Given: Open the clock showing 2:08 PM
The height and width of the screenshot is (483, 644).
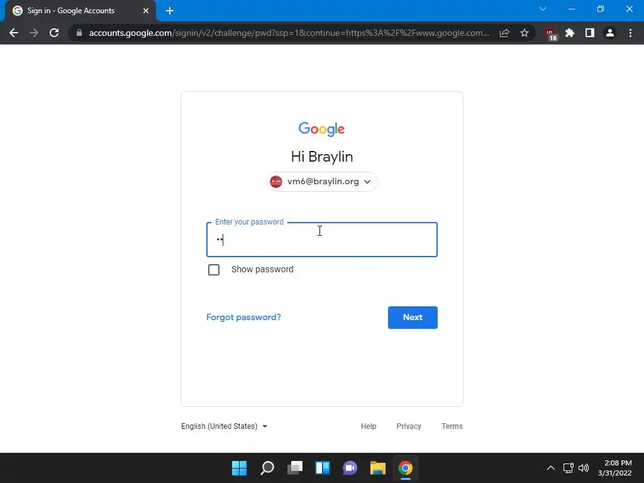Looking at the screenshot, I should point(615,468).
